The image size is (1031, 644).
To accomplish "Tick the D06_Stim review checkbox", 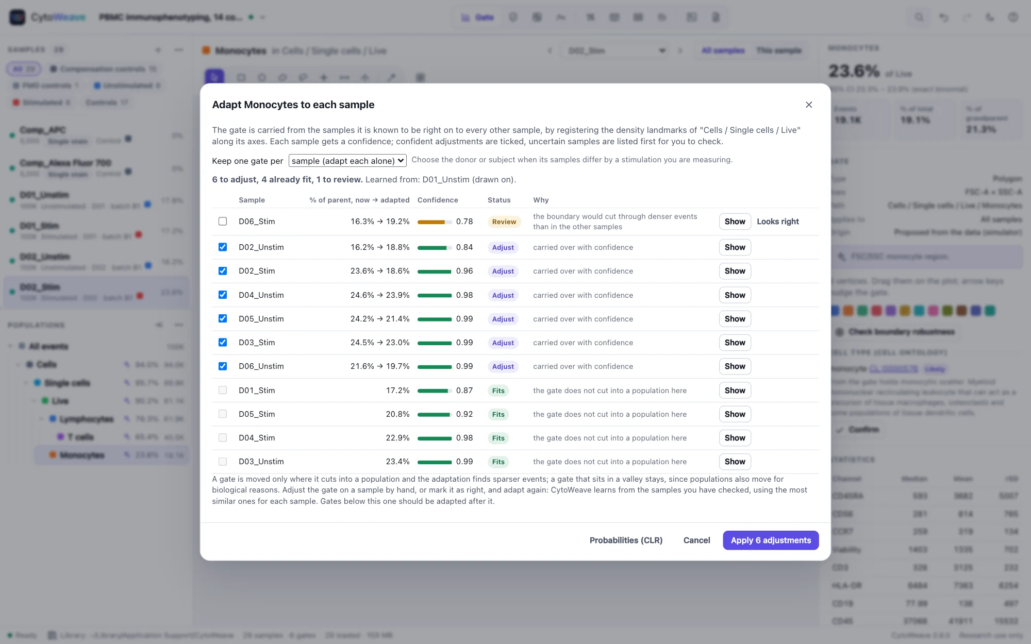I will 223,221.
